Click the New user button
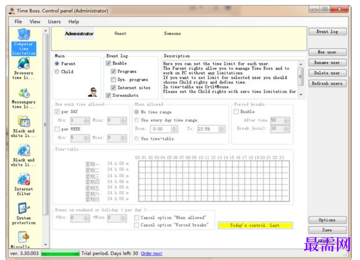Screen dimensions: 360x260 327,52
